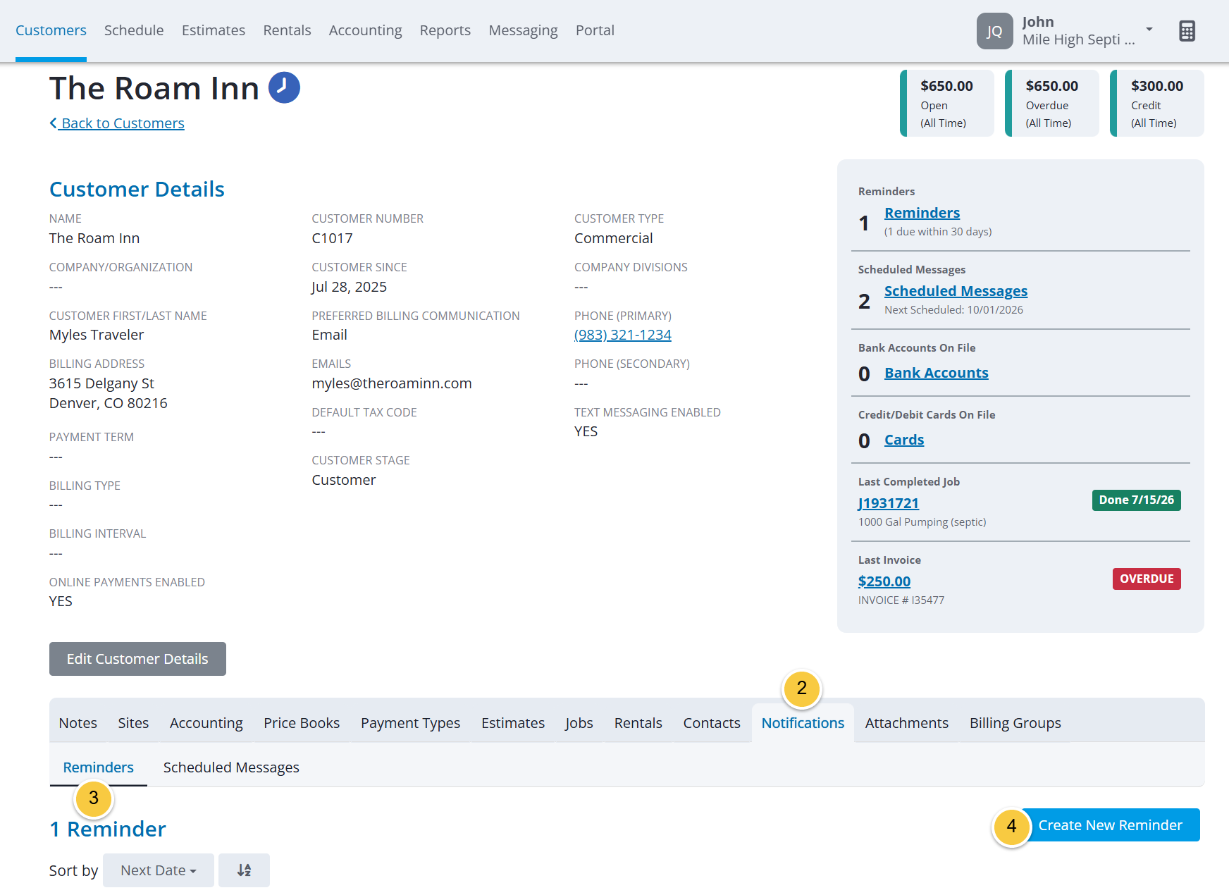This screenshot has width=1229, height=895.
Task: Open the Attachments tab
Action: tap(906, 723)
